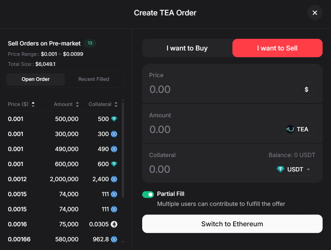Switch to the Open Order tab
Image resolution: width=331 pixels, height=250 pixels.
pyautogui.click(x=36, y=79)
